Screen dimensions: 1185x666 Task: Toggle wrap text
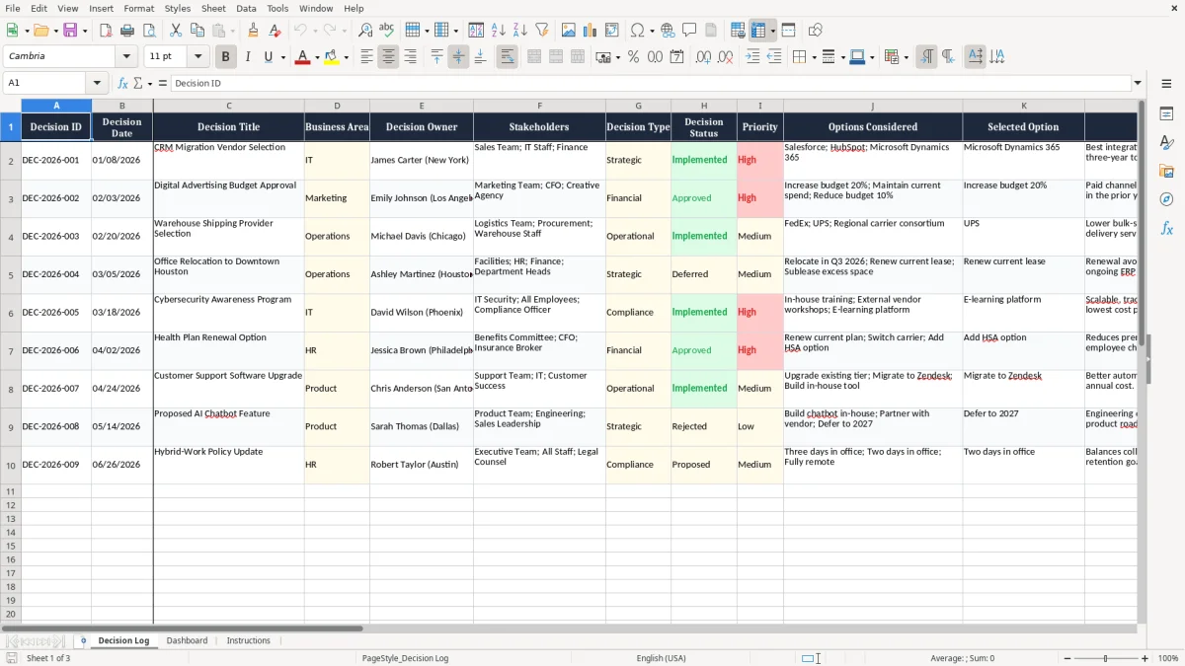click(507, 57)
